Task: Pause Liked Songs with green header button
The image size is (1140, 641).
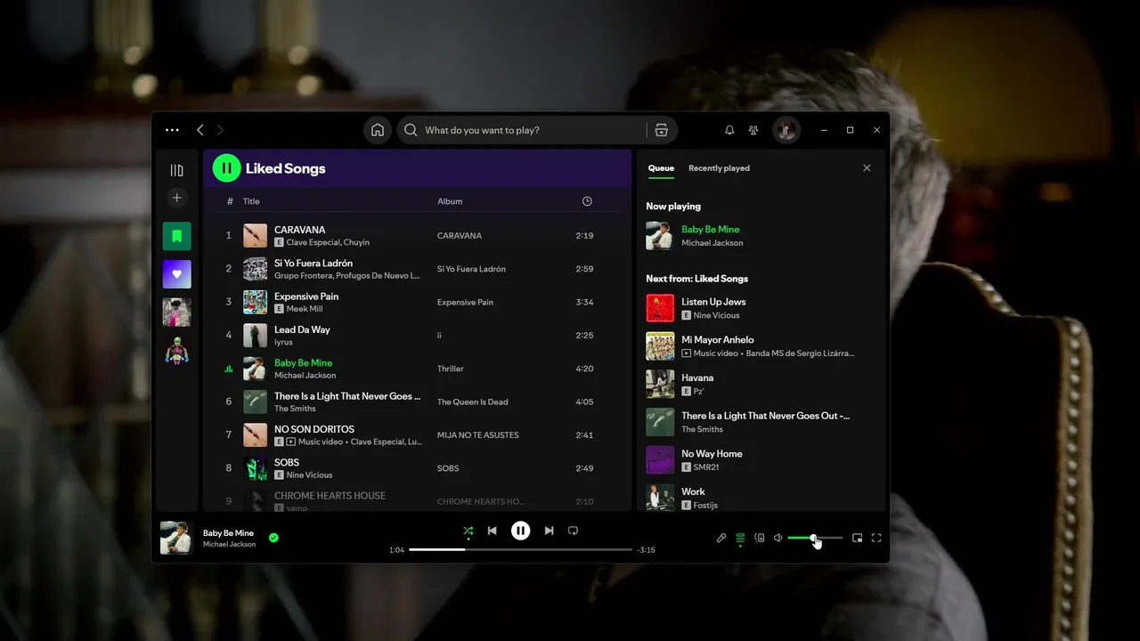Action: click(227, 167)
